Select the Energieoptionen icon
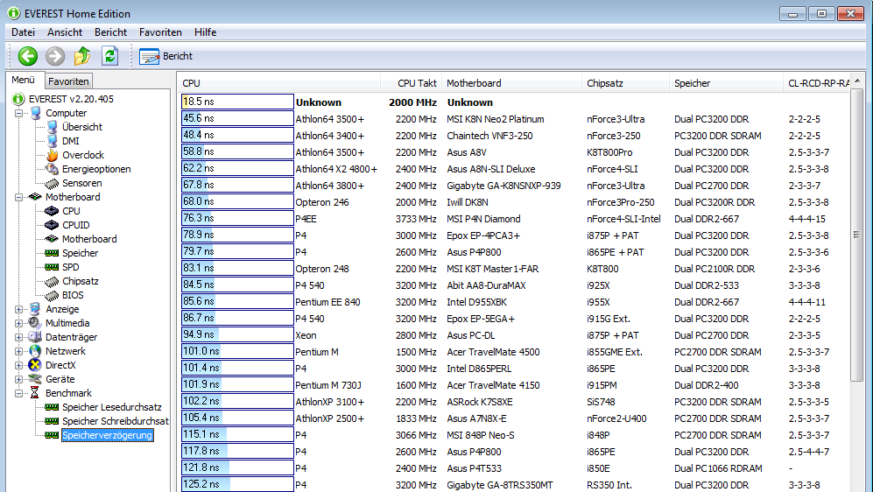This screenshot has width=873, height=492. click(x=53, y=169)
